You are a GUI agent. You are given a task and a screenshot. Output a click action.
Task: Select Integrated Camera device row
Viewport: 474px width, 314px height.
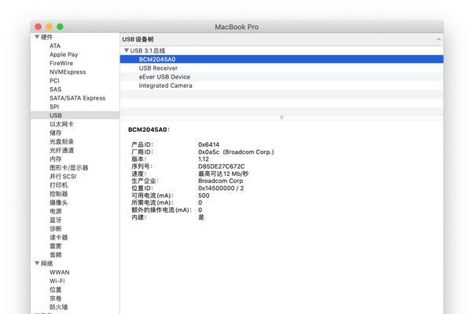point(281,86)
